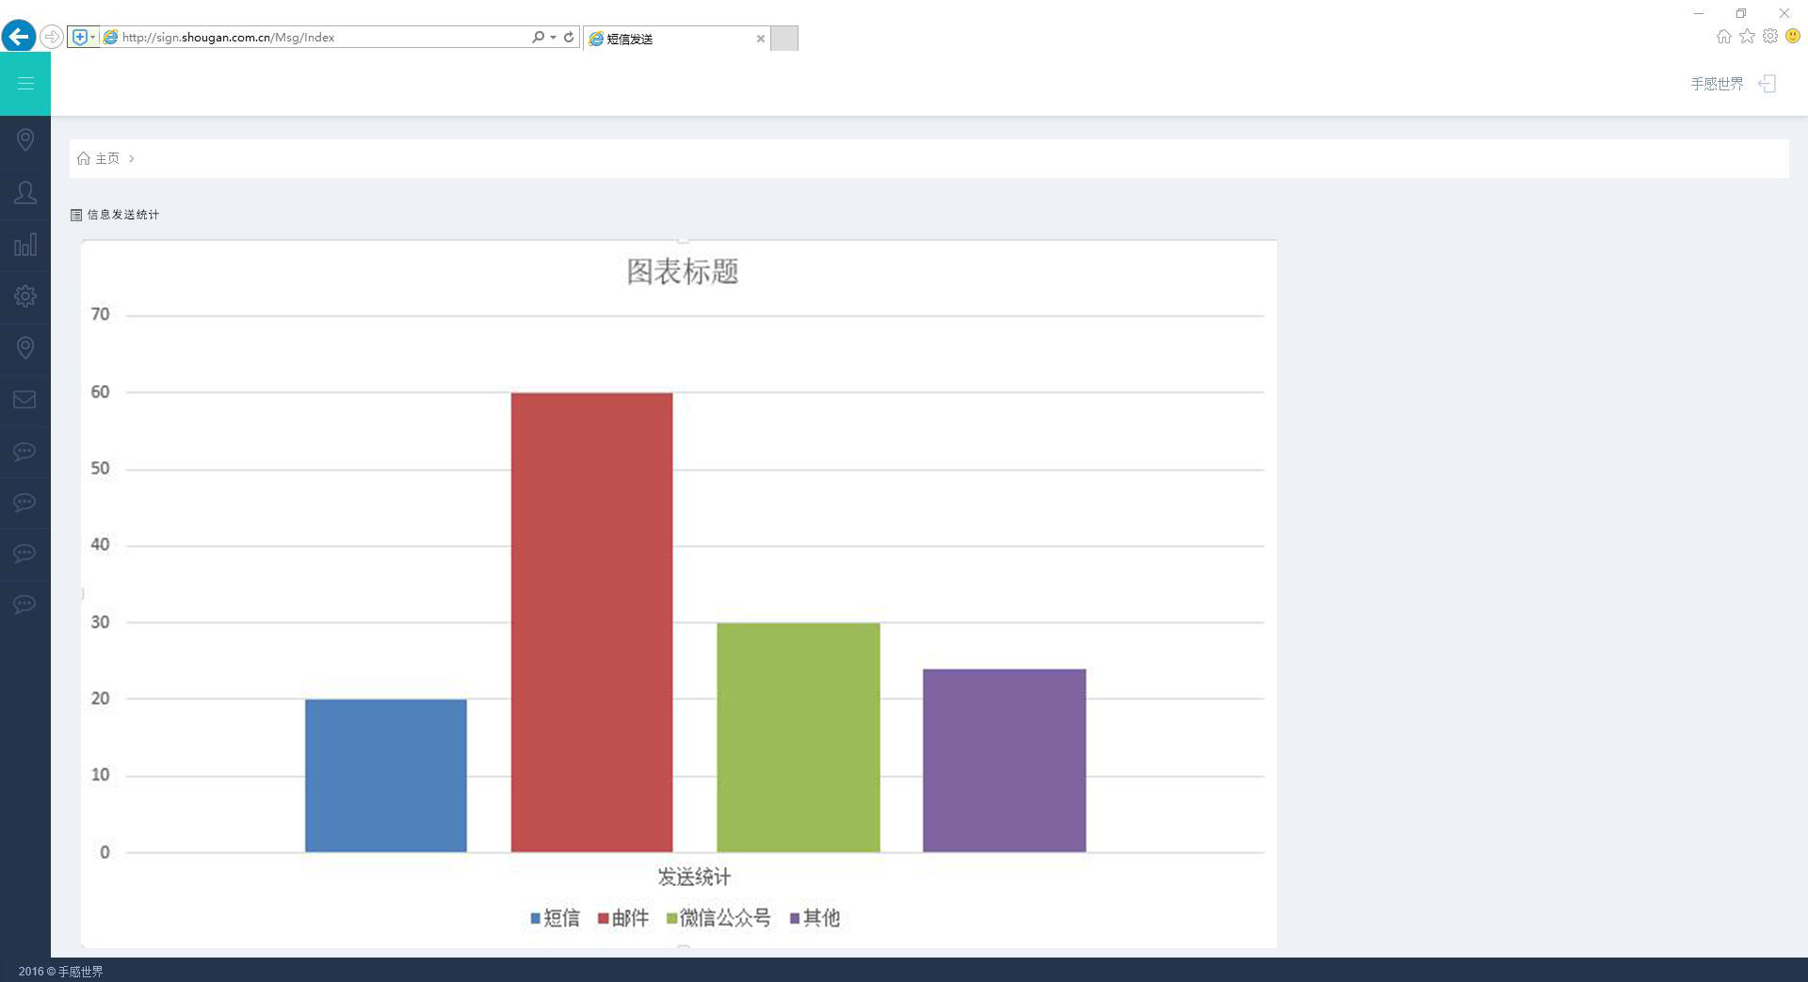This screenshot has width=1808, height=982.
Task: Click the chart title 图表标题
Action: 683,271
